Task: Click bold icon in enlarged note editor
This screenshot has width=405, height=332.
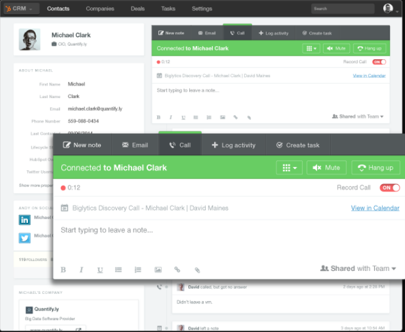Action: (63, 270)
